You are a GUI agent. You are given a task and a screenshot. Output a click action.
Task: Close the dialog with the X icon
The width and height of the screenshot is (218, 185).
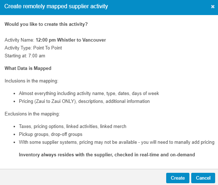[x=213, y=6]
